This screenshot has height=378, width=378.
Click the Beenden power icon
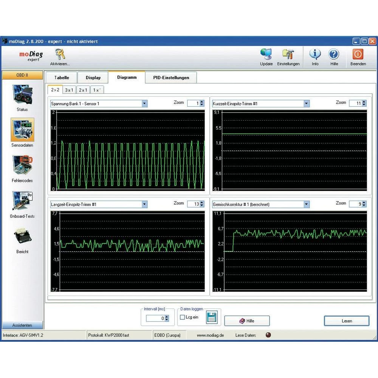pyautogui.click(x=358, y=54)
